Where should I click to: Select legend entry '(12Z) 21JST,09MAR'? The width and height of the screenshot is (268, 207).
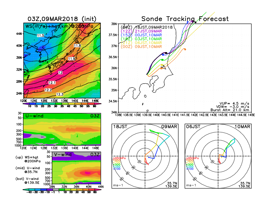coord(141,31)
